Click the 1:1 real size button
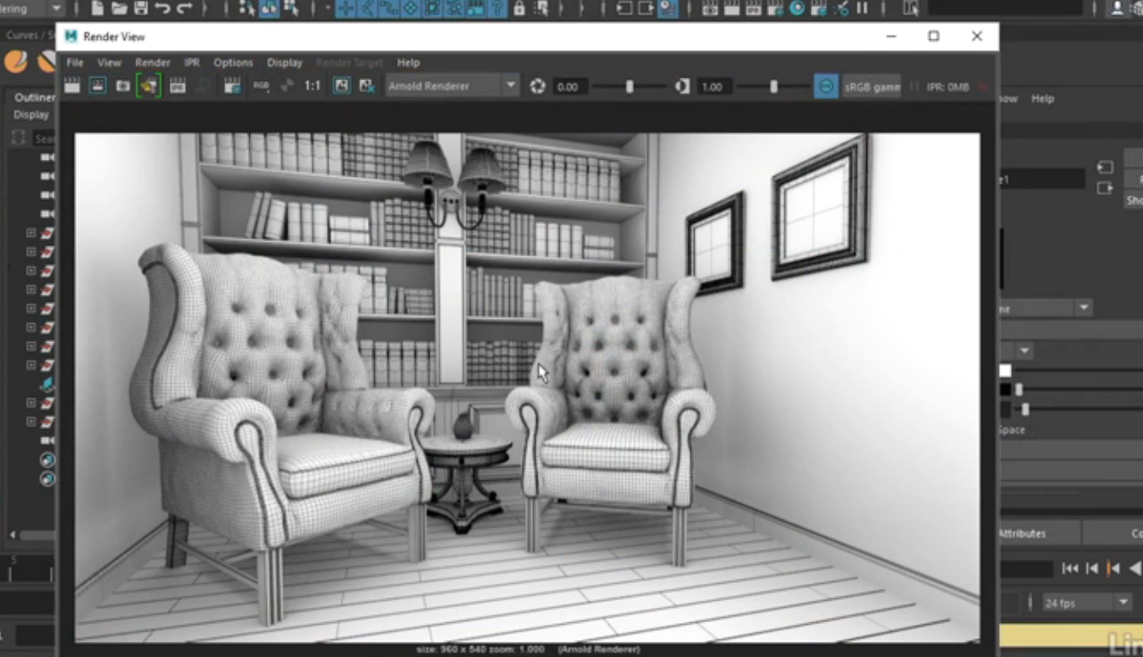 pos(313,86)
